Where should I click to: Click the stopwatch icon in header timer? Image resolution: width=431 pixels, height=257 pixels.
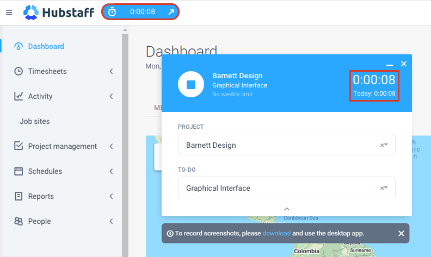112,12
